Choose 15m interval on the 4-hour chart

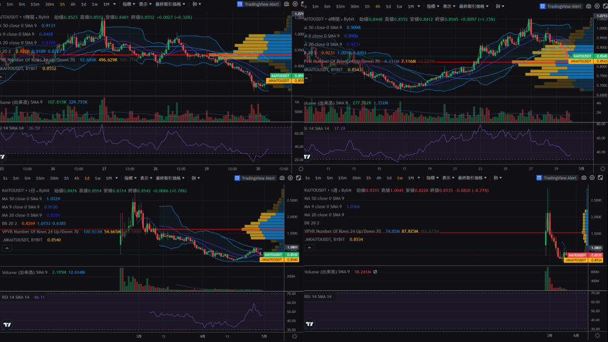coord(340,6)
